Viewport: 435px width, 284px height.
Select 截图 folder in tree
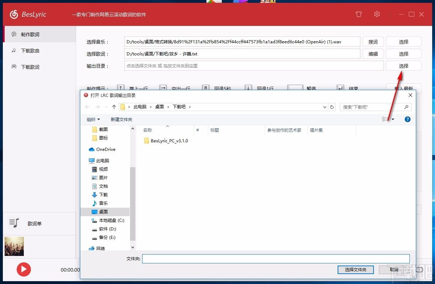[x=100, y=130]
